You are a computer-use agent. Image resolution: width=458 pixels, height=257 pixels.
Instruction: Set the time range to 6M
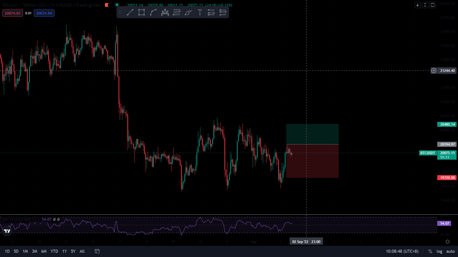tap(44, 251)
